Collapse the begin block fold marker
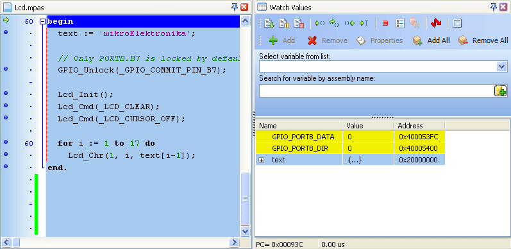This screenshot has width=511, height=249. point(42,22)
